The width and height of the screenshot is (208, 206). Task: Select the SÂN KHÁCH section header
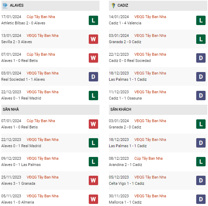(x=121, y=109)
